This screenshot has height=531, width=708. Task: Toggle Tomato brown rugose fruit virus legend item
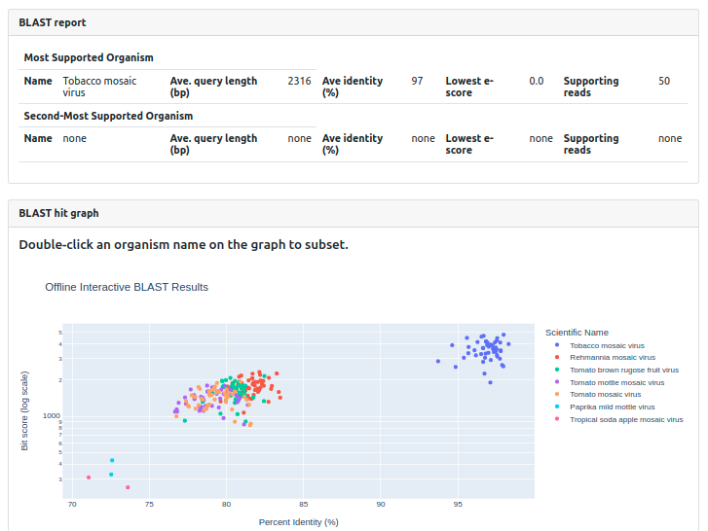coord(623,370)
